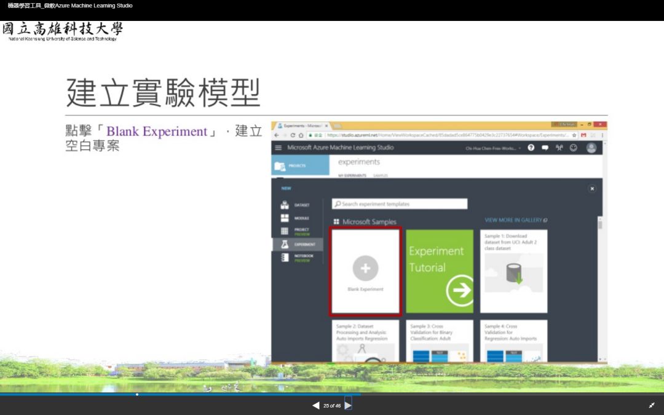Click the 'Blank Experiment' purple text on slide
Image resolution: width=664 pixels, height=415 pixels.
157,132
